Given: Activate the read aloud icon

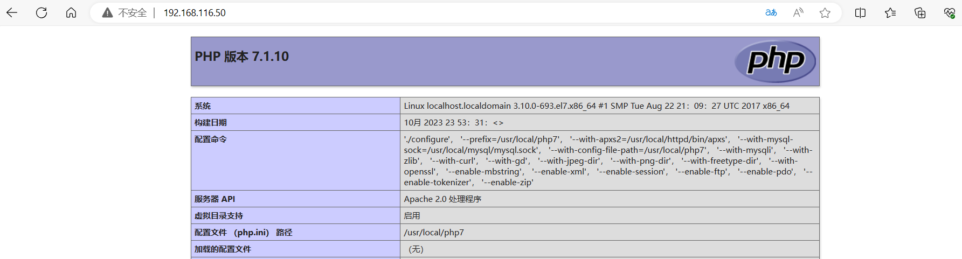Looking at the screenshot, I should pos(798,13).
